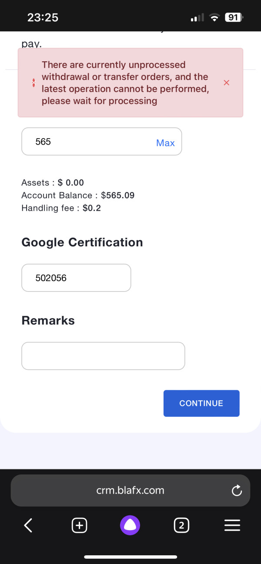Click the Account Balance $565.09 text
261x564 pixels.
click(x=78, y=196)
